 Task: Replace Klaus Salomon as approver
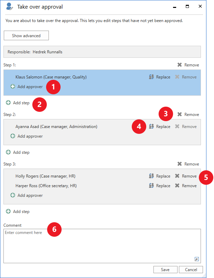[x=160, y=77]
